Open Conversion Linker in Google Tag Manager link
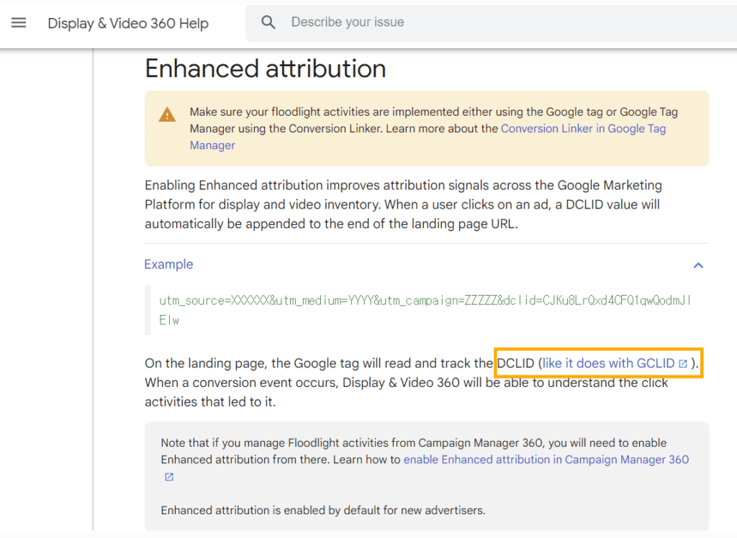737x538 pixels. point(428,137)
